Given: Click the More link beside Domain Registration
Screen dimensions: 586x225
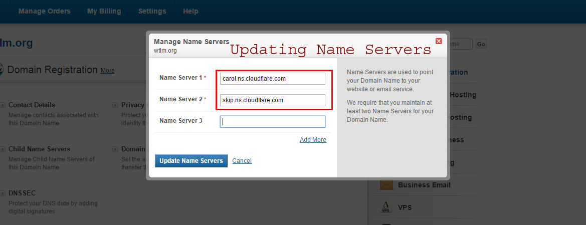Looking at the screenshot, I should pos(108,71).
